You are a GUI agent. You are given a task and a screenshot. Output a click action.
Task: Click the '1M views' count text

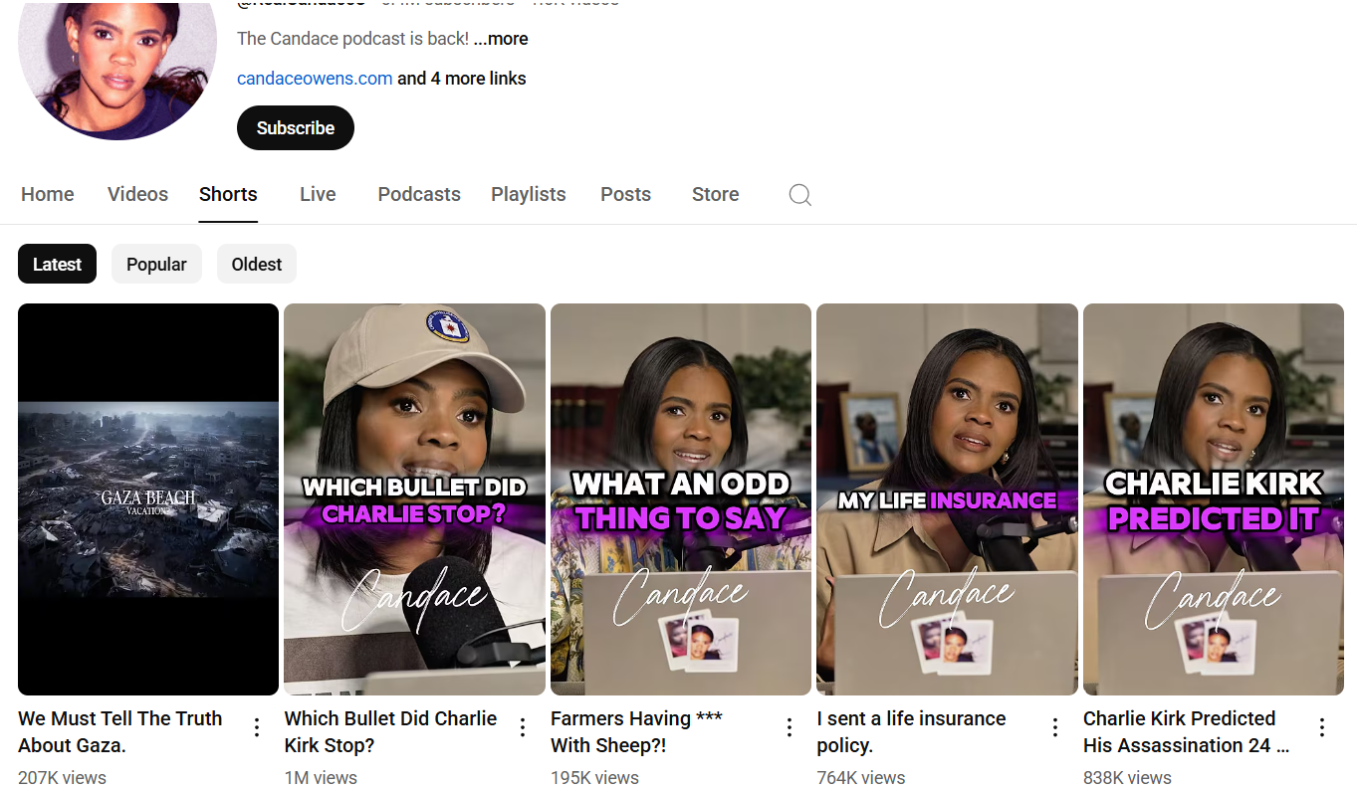point(321,777)
